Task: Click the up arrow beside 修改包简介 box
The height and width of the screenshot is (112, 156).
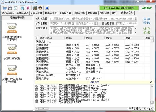Action: pos(135,28)
